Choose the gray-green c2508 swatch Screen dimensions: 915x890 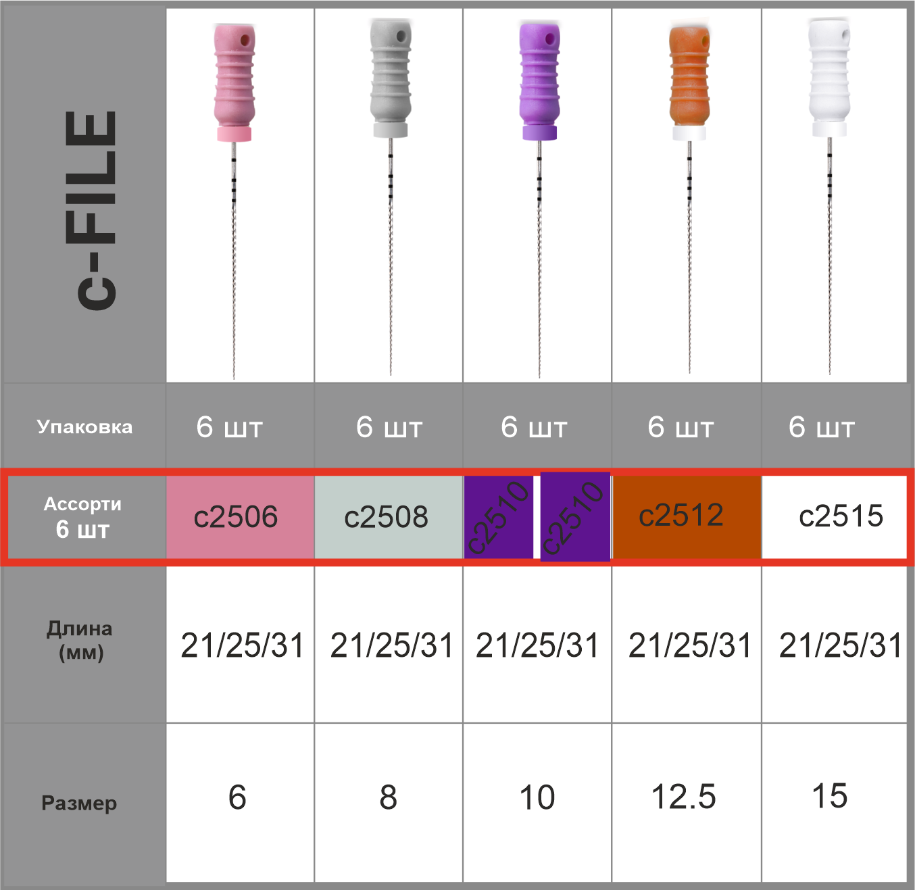(386, 517)
